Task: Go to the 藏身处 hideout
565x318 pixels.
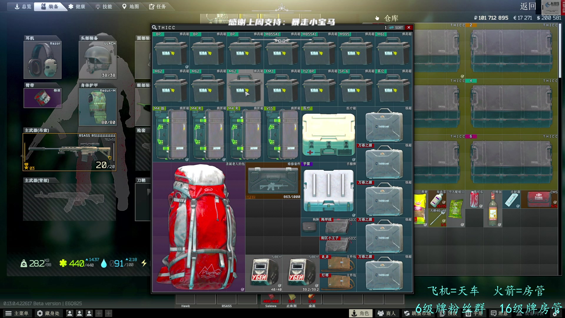Action: (48, 313)
